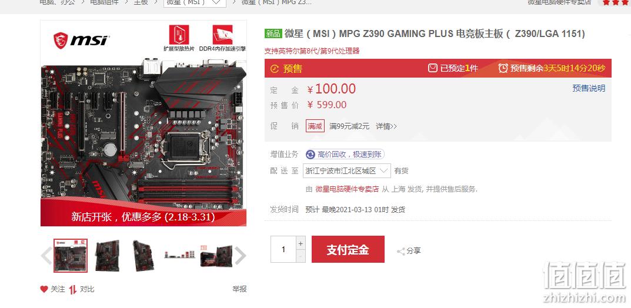Viewport: 631px width, 308px height.
Task: Select the rear I/O panel thumbnail
Action: (x=179, y=255)
